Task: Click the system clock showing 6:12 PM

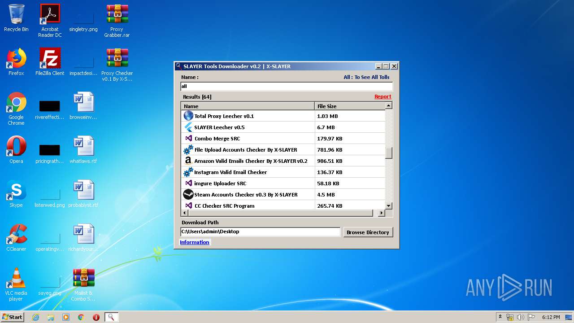Action: 551,317
